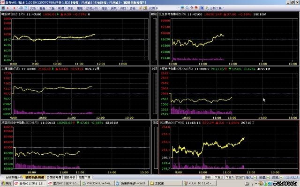Click the yellow pencil icon after 功能
Image resolution: width=300 pixels, height=187 pixels.
click(x=141, y=8)
